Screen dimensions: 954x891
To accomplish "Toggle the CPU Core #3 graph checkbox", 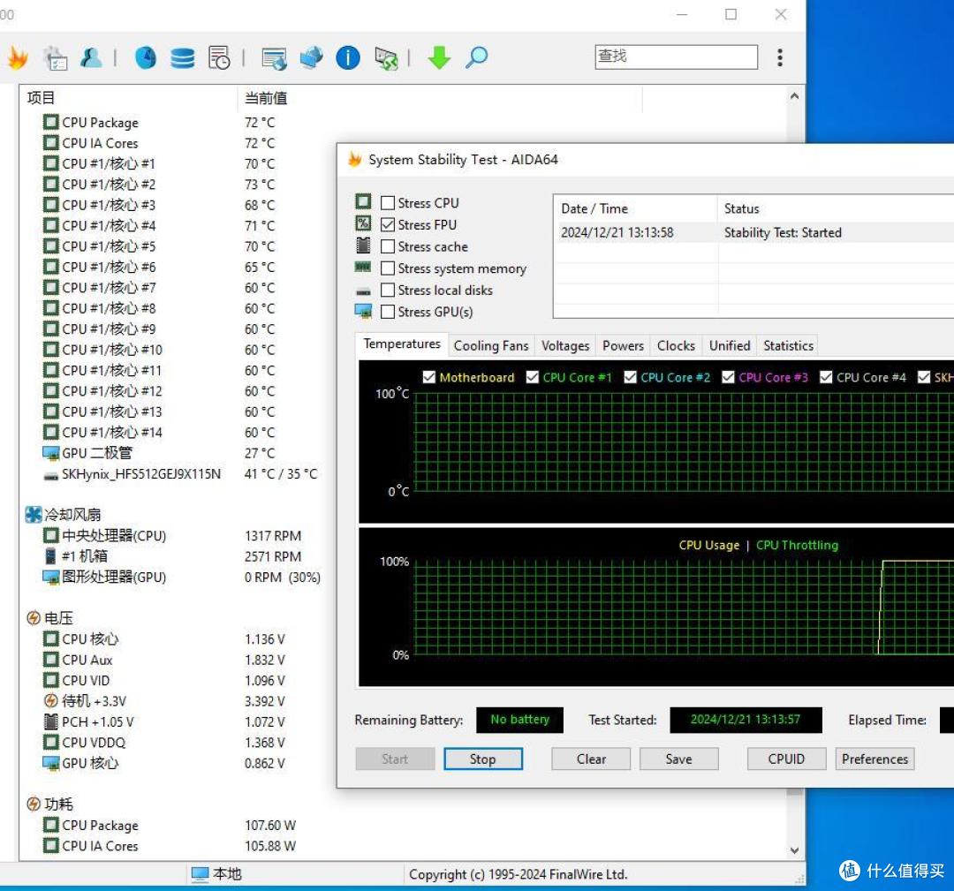I will (x=728, y=377).
